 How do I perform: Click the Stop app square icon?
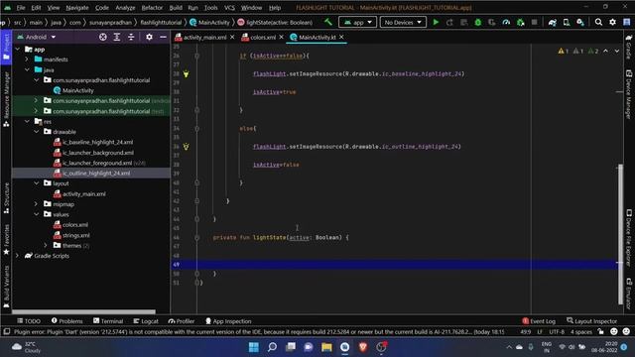(x=535, y=22)
